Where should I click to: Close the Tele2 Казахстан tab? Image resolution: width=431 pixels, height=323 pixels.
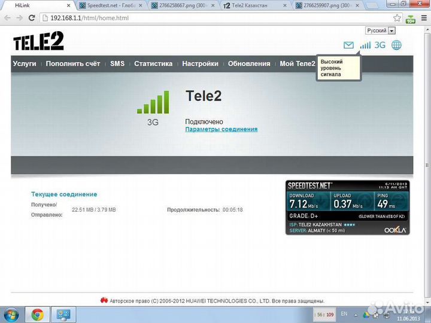(285, 5)
